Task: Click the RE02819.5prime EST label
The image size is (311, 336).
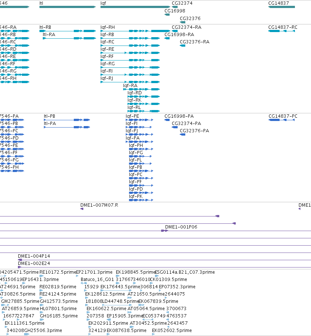Action: pos(58,287)
